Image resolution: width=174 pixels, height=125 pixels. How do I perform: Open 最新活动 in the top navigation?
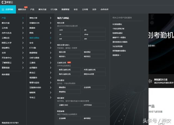22,9
